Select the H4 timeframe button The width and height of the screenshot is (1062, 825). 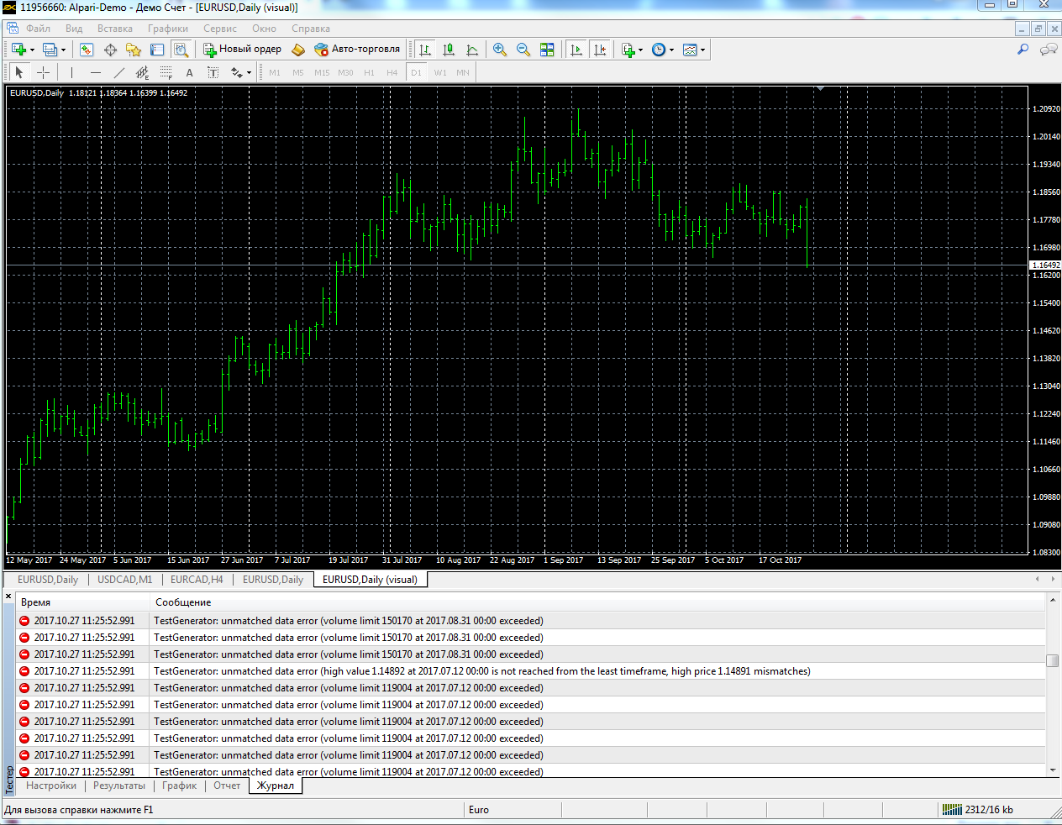[392, 72]
